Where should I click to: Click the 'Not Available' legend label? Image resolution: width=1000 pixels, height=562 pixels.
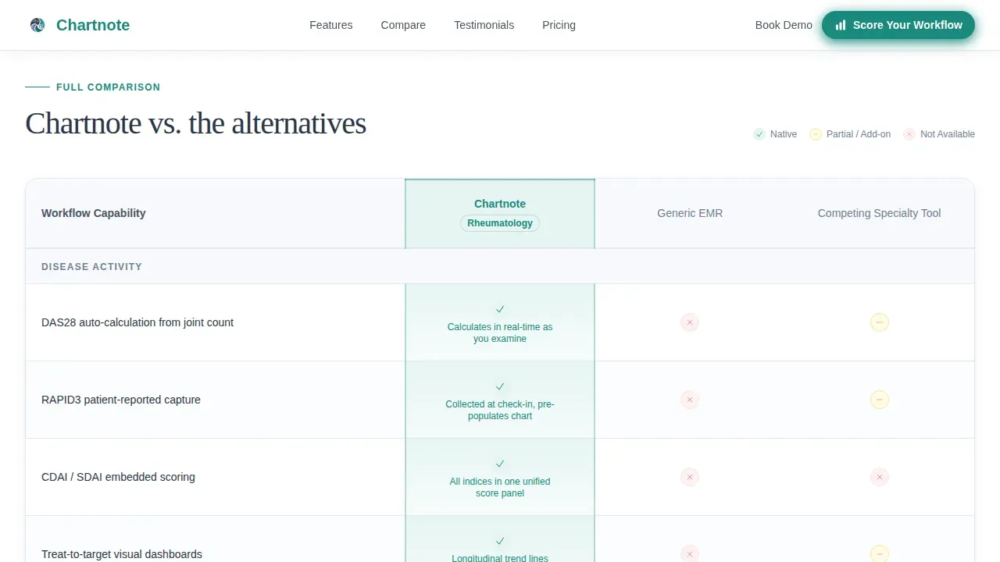pyautogui.click(x=948, y=134)
